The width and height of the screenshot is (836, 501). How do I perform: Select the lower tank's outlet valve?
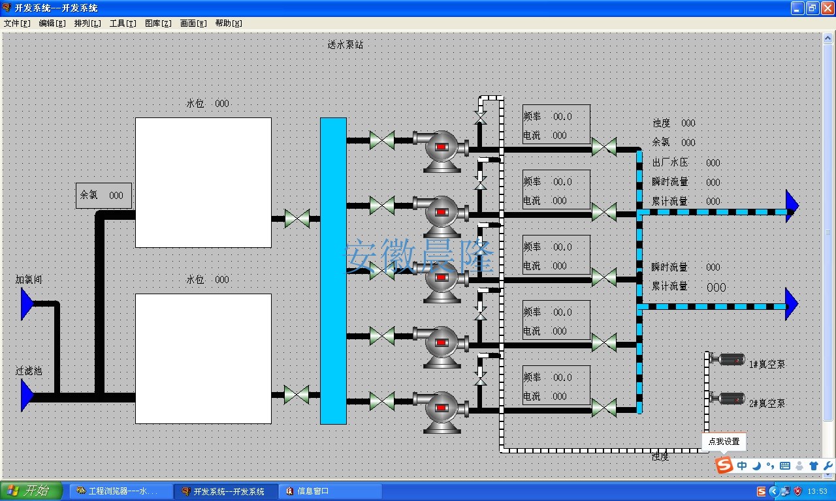[297, 395]
